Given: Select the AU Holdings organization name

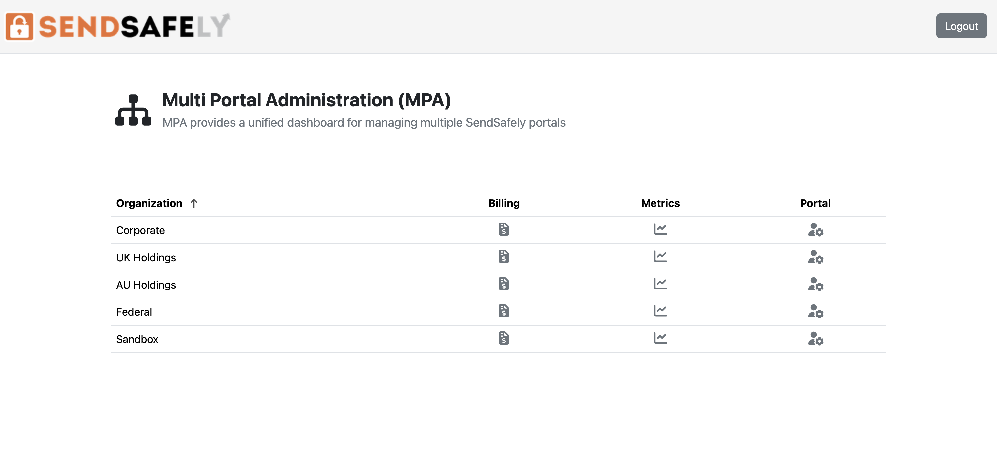Looking at the screenshot, I should point(146,285).
